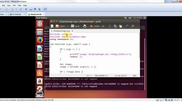Open the C++ language selector in the status bar
Viewport: 182px width, 102px height.
pyautogui.click(x=89, y=76)
